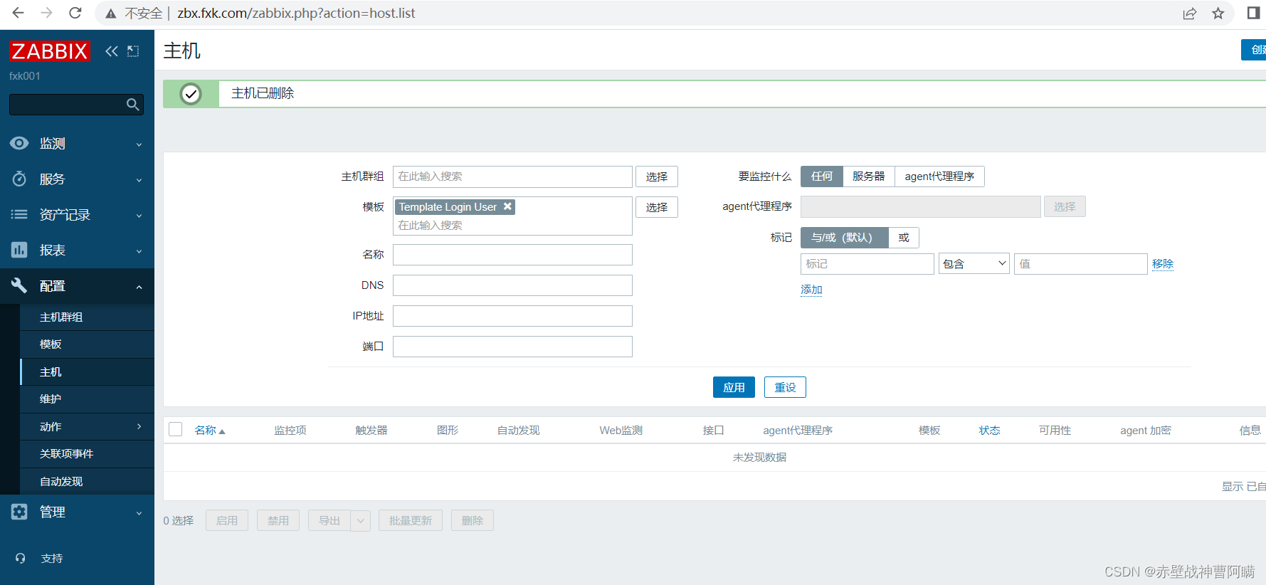Expand the 报表 menu

point(139,251)
